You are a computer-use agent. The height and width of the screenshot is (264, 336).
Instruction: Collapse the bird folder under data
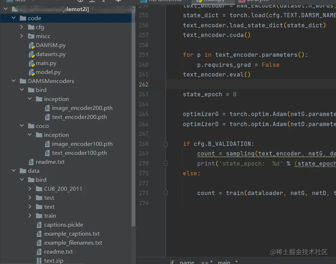(x=22, y=180)
